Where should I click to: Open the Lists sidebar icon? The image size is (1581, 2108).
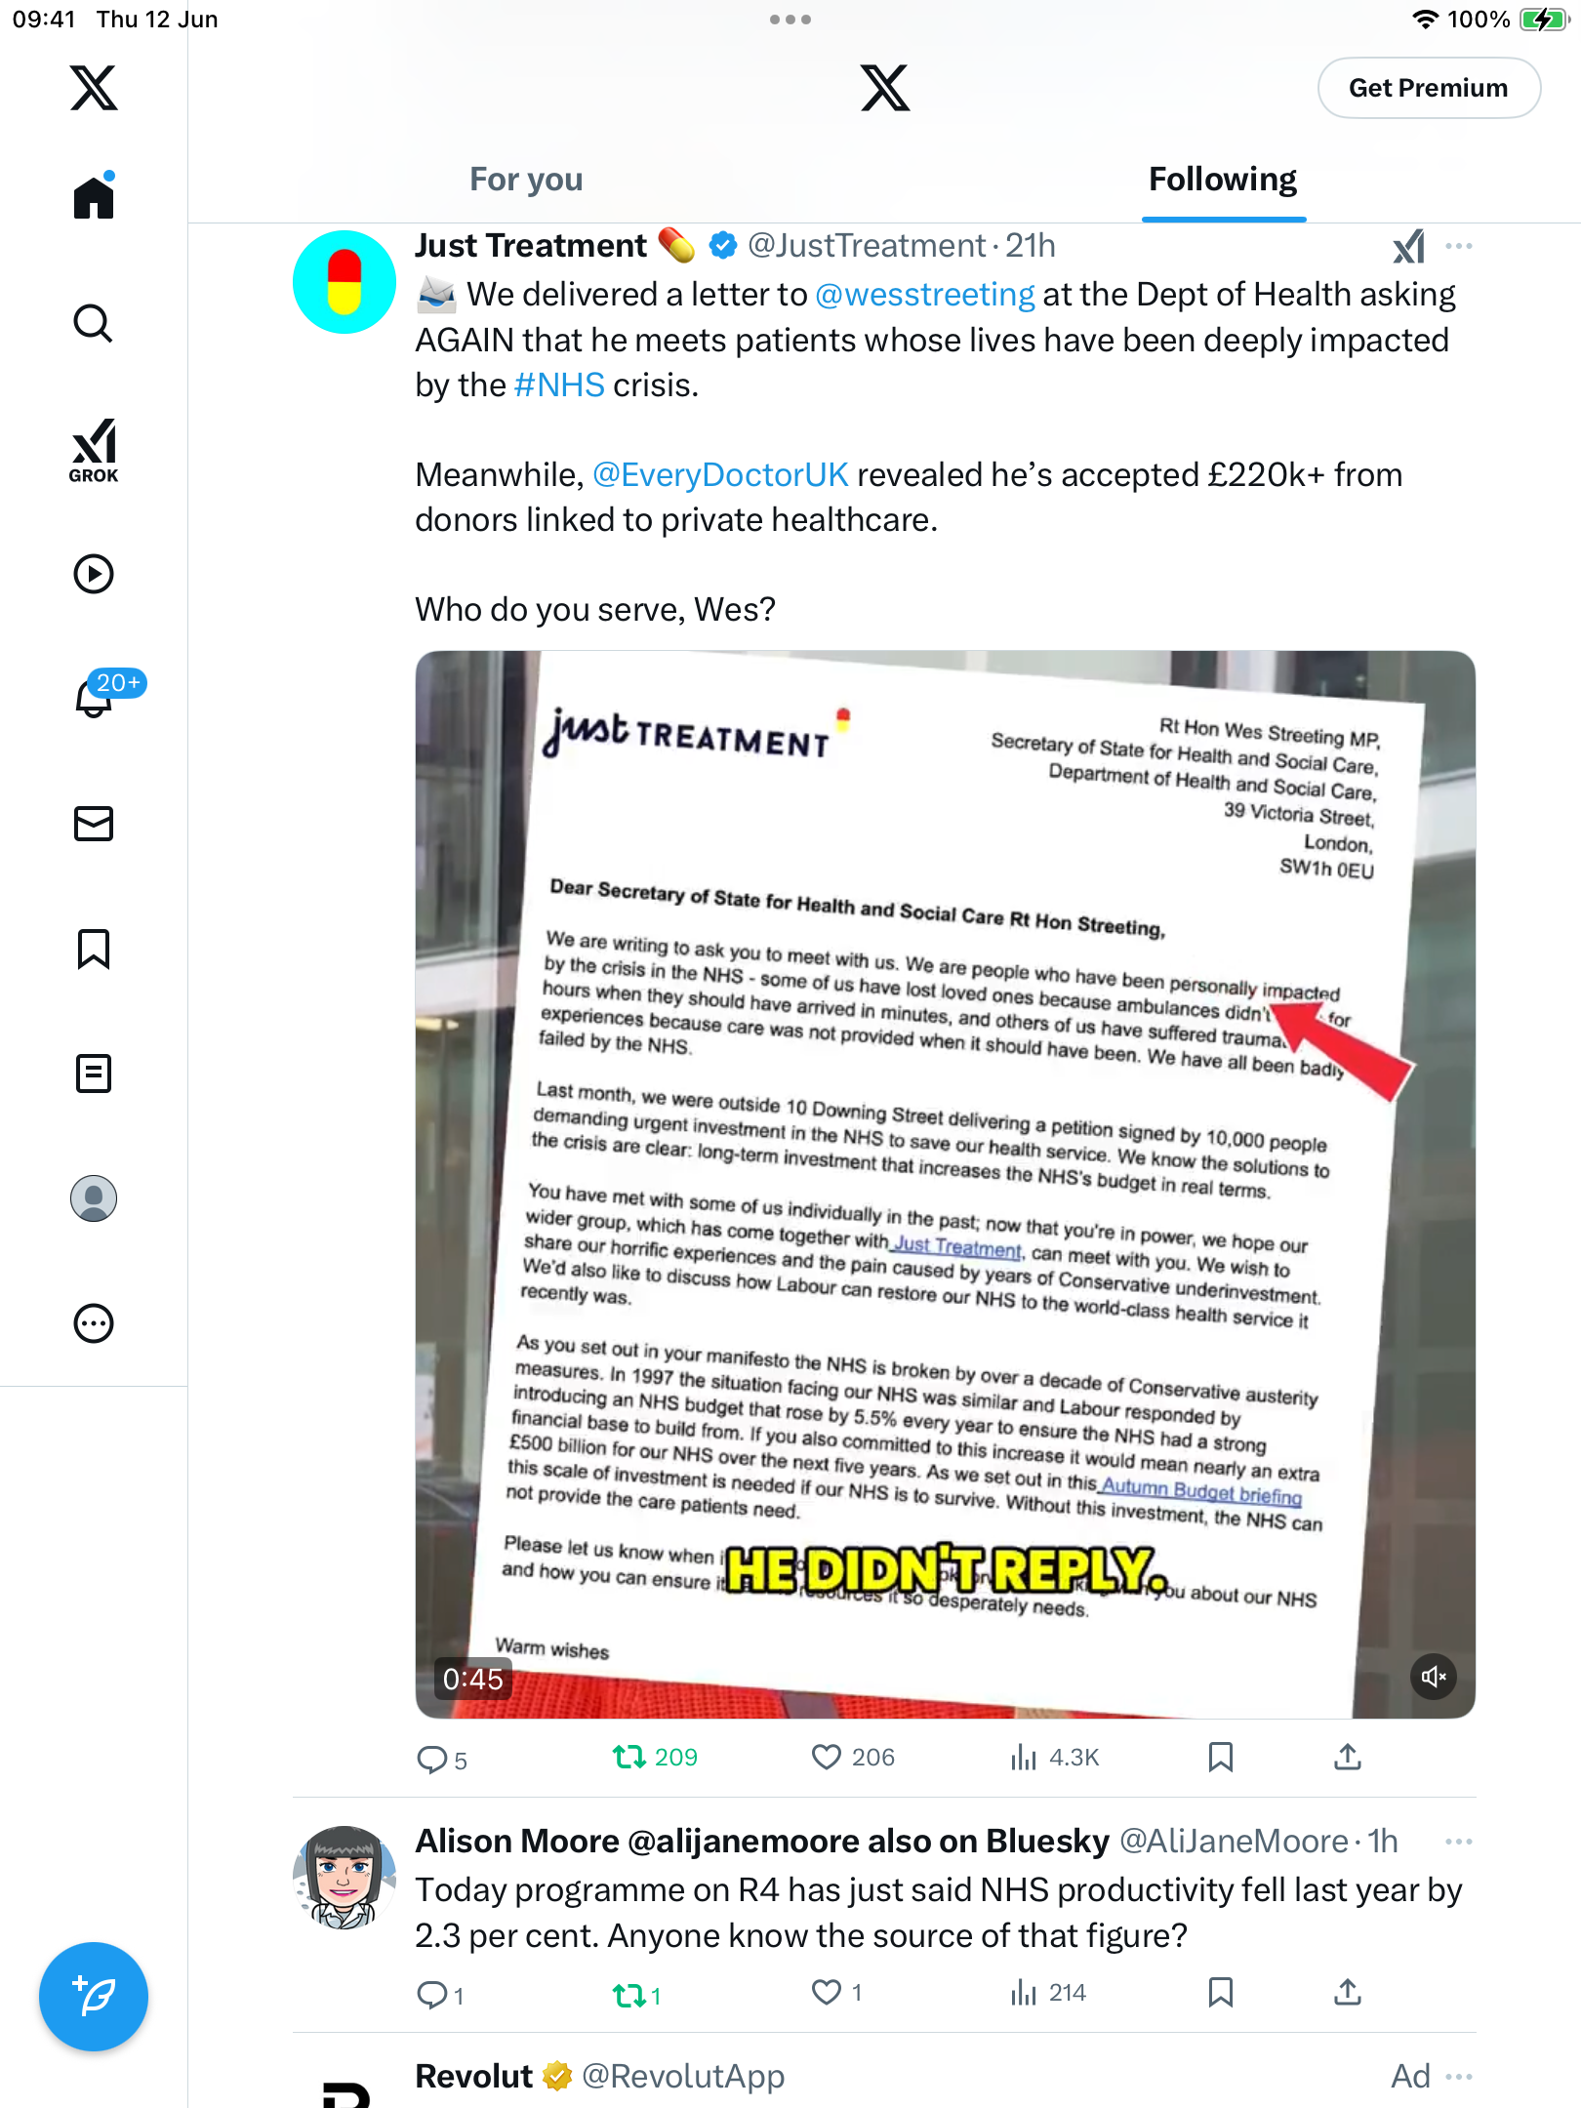click(94, 1074)
